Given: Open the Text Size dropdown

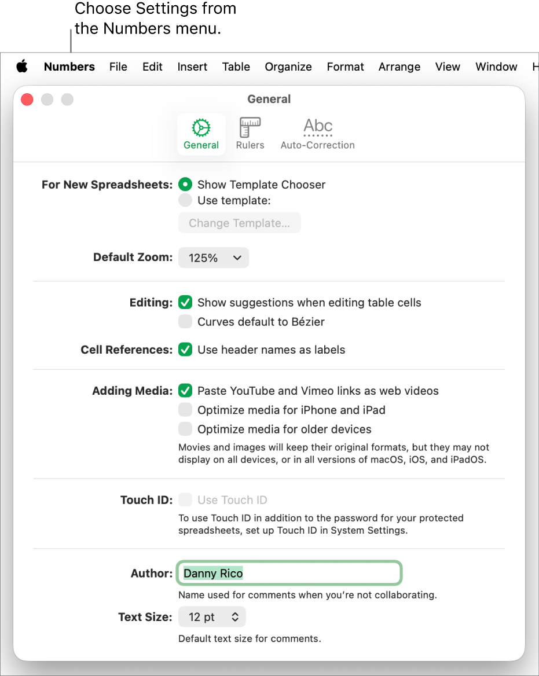Looking at the screenshot, I should point(212,616).
